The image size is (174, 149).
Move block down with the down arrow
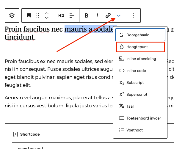(x=47, y=18)
